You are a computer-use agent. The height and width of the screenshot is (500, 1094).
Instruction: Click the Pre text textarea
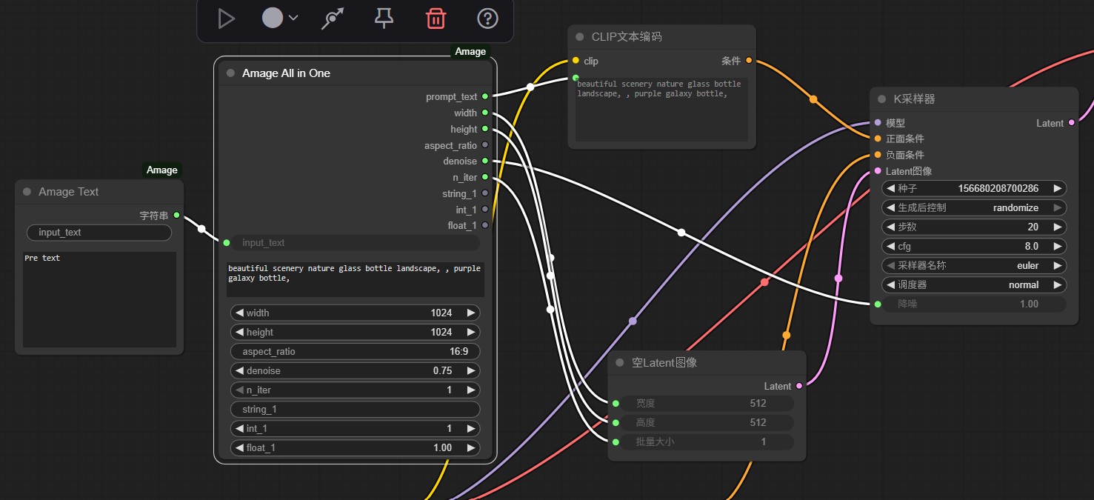tap(99, 299)
